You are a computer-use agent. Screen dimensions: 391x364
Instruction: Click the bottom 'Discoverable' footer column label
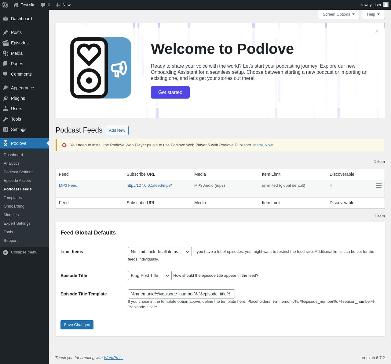pos(342,203)
